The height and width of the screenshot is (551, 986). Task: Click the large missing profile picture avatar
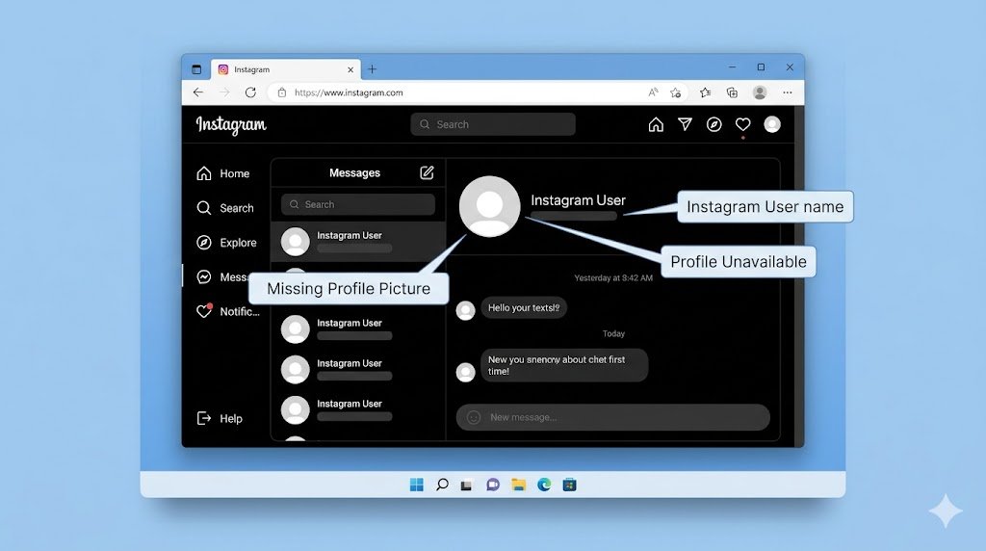[x=490, y=206]
